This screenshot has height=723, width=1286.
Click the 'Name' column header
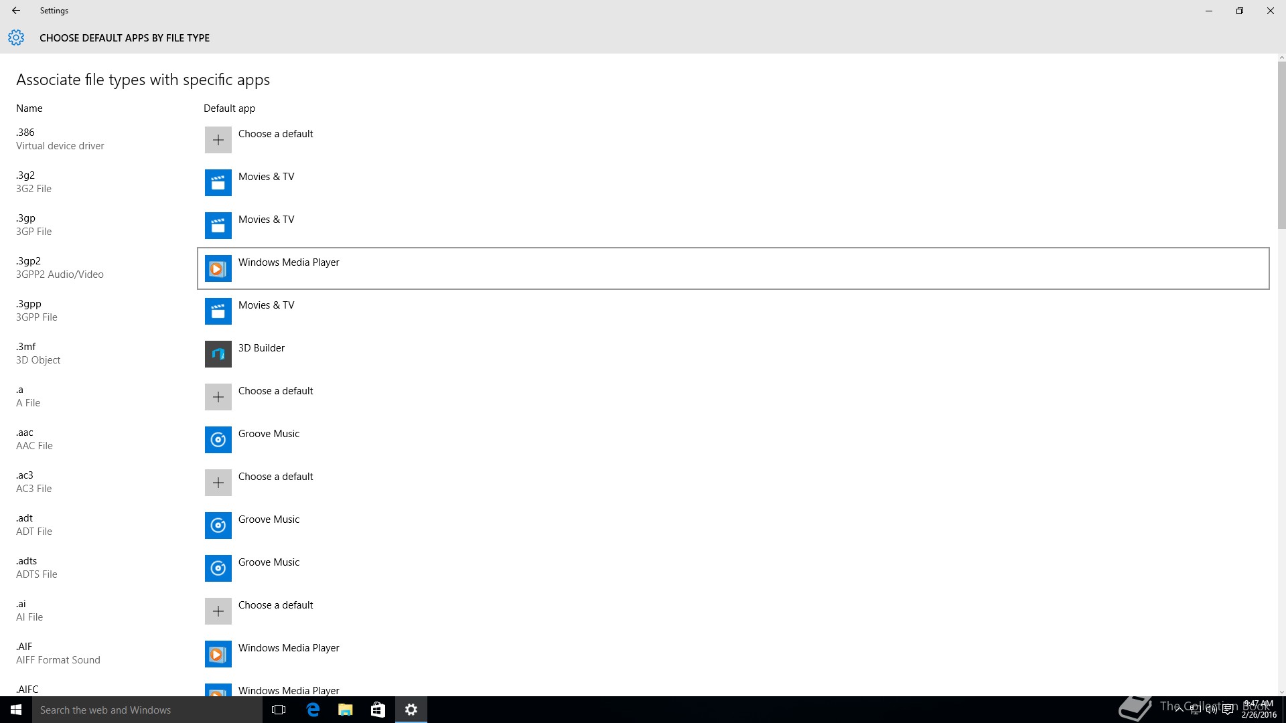pos(29,108)
